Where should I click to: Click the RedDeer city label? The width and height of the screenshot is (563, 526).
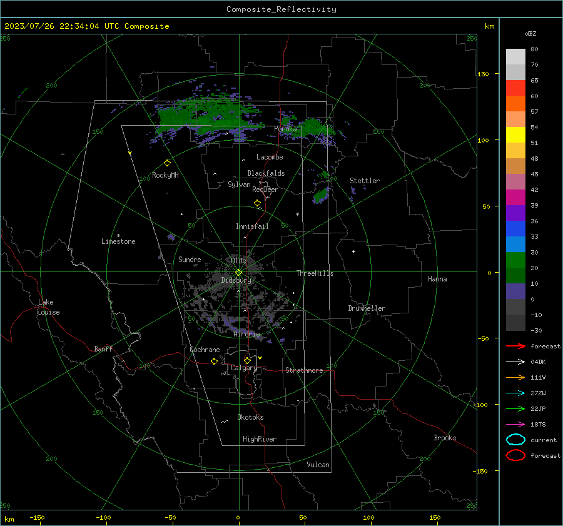[x=265, y=190]
